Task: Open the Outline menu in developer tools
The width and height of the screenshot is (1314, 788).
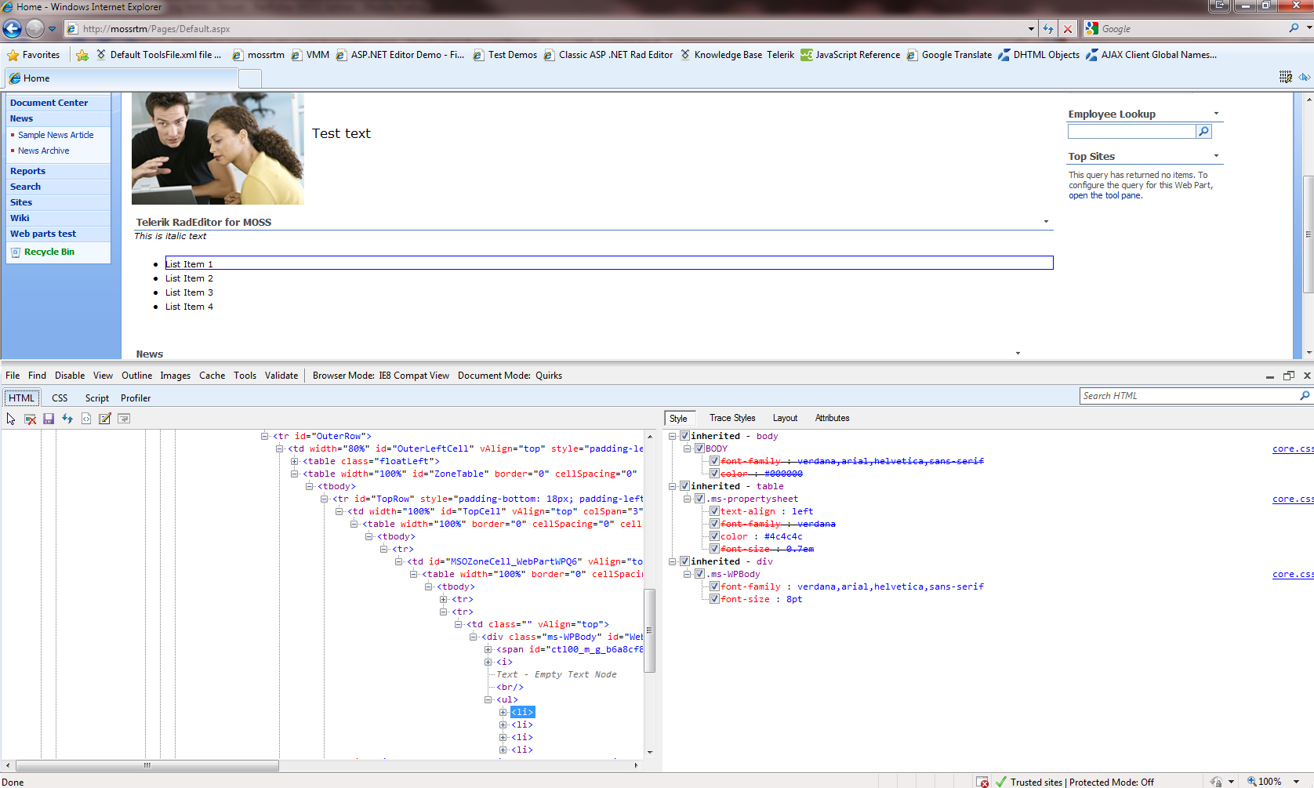Action: (x=136, y=376)
